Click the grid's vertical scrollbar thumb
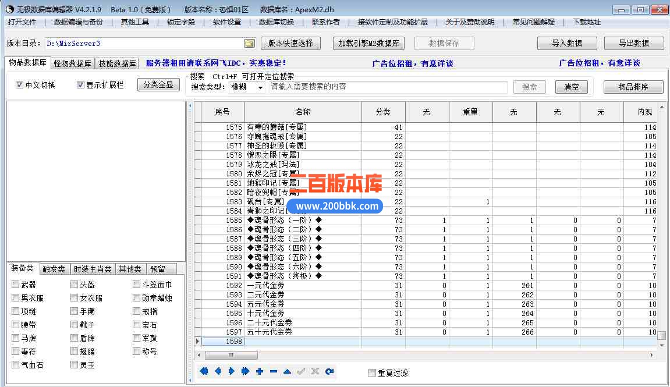 [x=661, y=335]
